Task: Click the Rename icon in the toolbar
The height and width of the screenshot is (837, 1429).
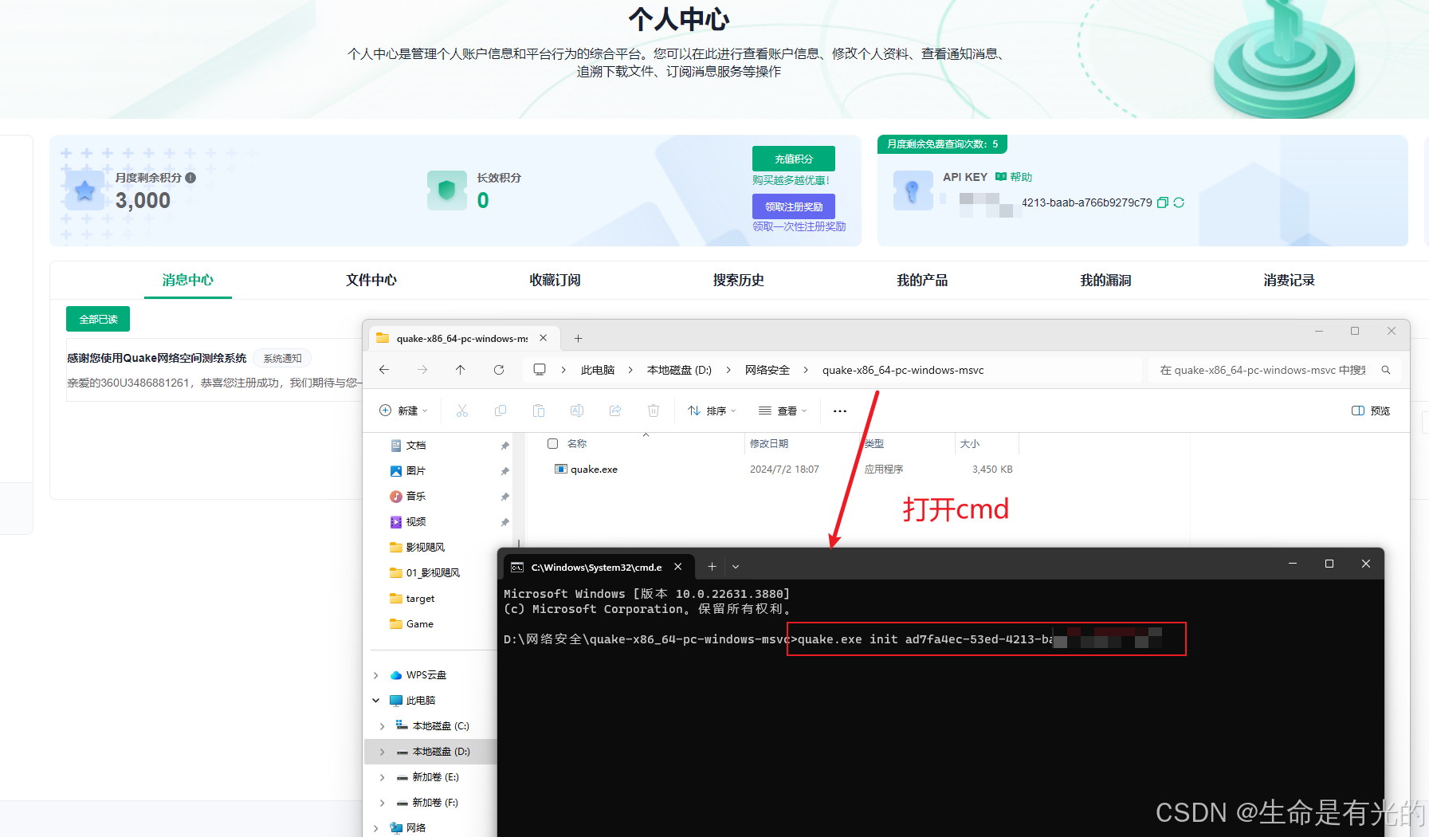Action: point(577,411)
